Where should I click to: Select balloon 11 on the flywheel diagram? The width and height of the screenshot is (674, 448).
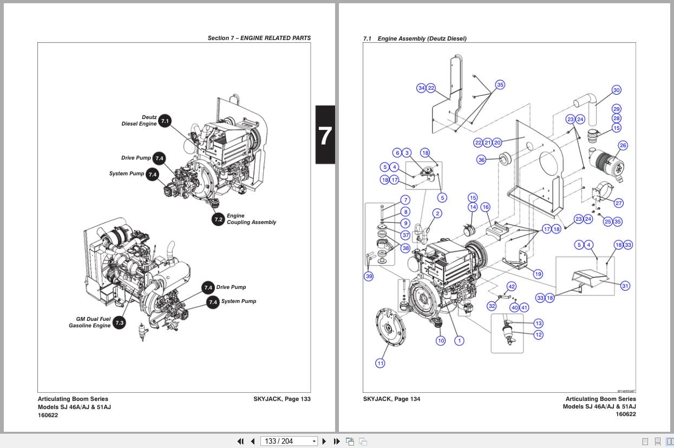pyautogui.click(x=381, y=363)
